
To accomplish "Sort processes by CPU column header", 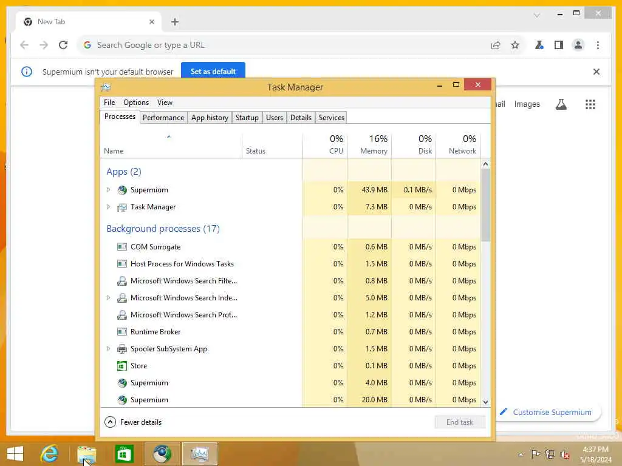I will [326, 144].
